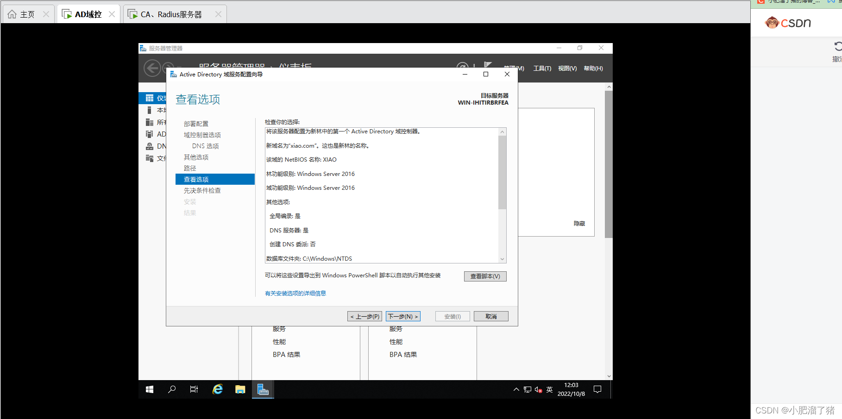Click Server Manager back arrow
The width and height of the screenshot is (842, 419).
click(152, 68)
